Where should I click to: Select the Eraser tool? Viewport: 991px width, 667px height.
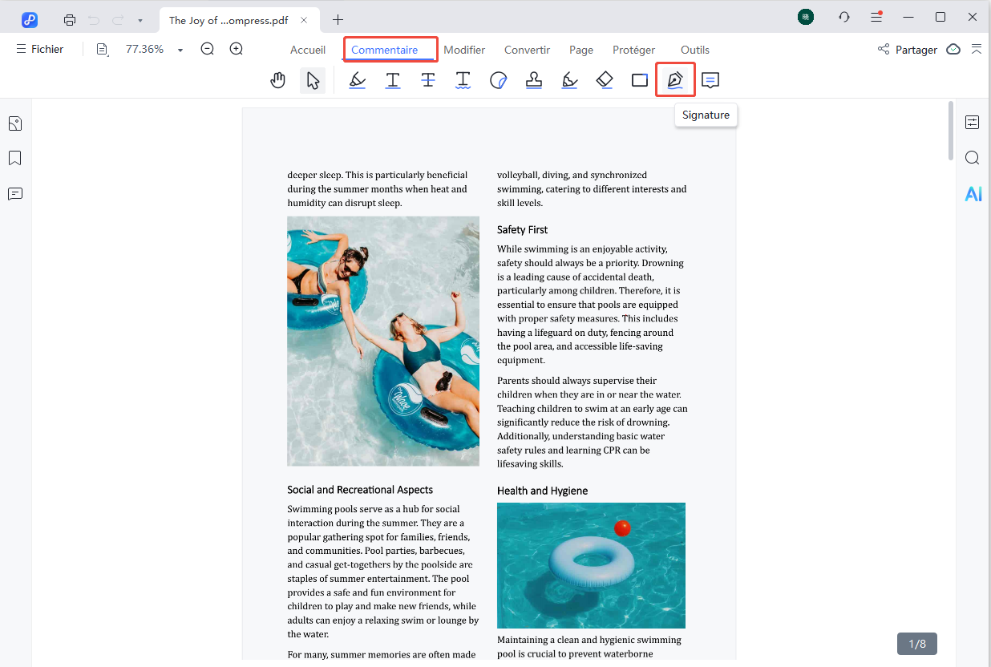point(605,80)
